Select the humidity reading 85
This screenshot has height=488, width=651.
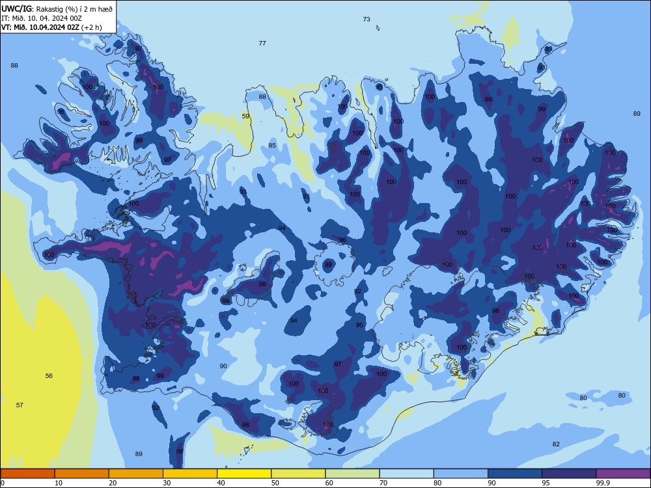point(272,145)
